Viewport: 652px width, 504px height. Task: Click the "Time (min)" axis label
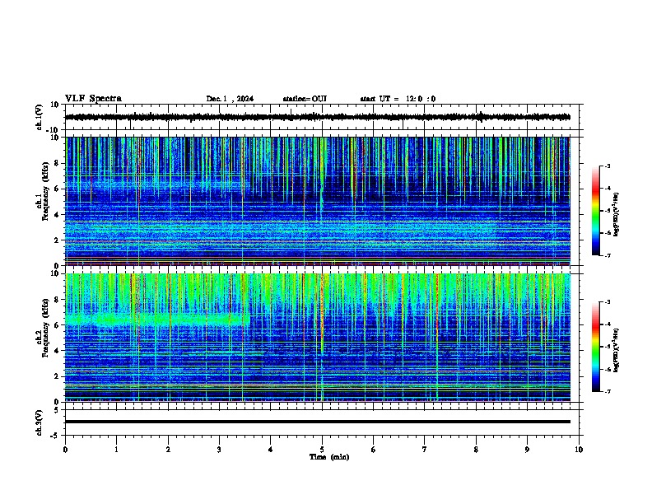pos(329,457)
